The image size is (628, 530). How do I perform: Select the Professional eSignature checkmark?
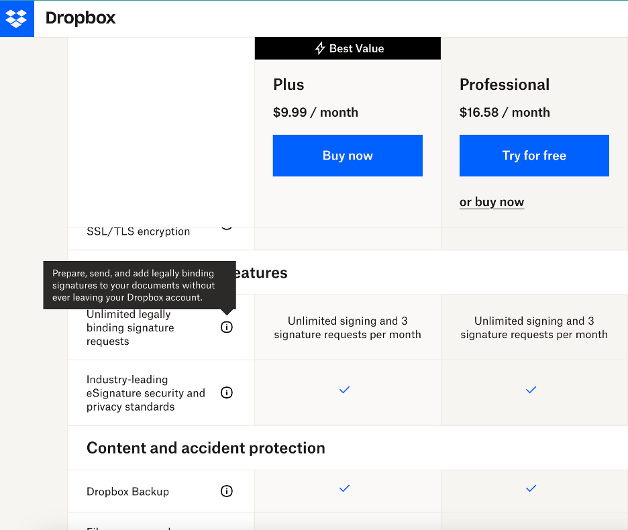click(x=531, y=389)
